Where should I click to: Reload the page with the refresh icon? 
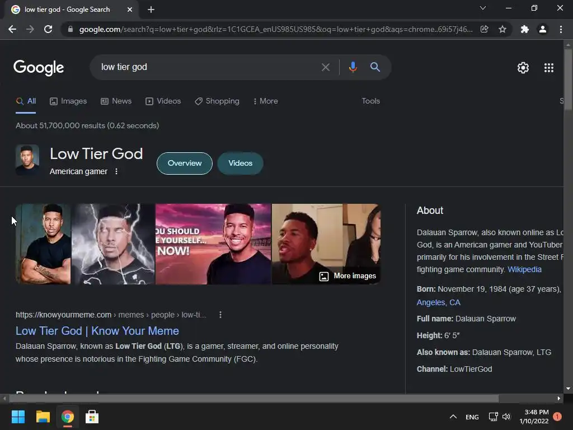(x=48, y=29)
